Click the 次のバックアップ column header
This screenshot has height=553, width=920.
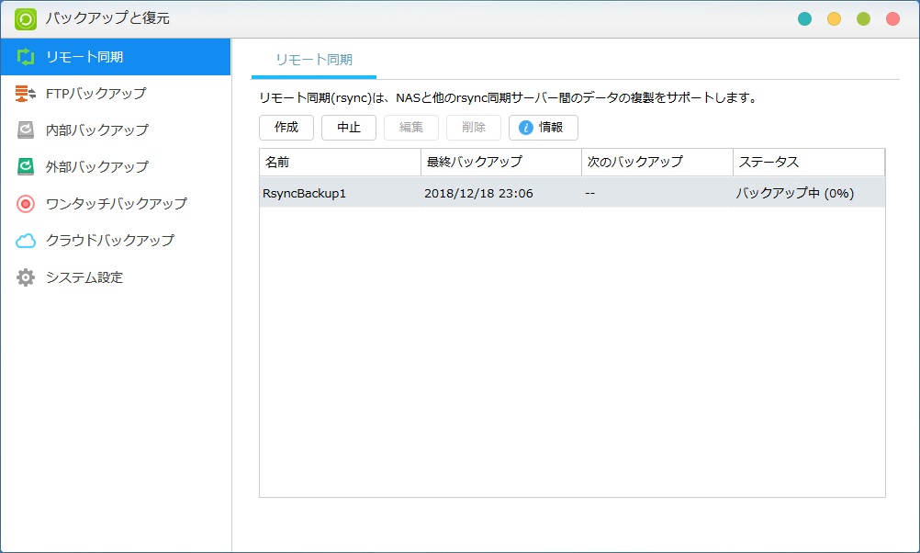tap(656, 163)
